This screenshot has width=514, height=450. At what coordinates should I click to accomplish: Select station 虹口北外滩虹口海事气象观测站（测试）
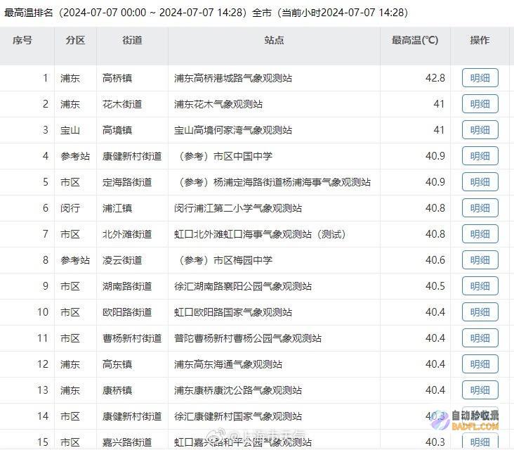click(x=260, y=234)
